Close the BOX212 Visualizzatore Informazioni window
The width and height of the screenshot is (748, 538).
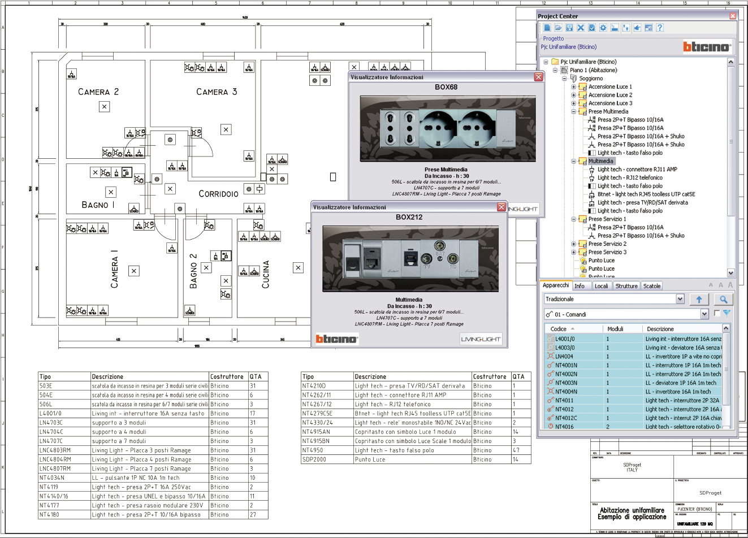(x=501, y=207)
